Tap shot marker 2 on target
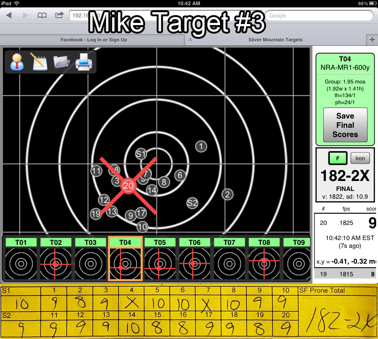 coord(227,194)
